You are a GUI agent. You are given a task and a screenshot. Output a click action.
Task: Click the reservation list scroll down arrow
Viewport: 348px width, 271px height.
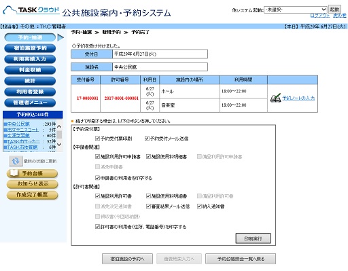coord(59,144)
